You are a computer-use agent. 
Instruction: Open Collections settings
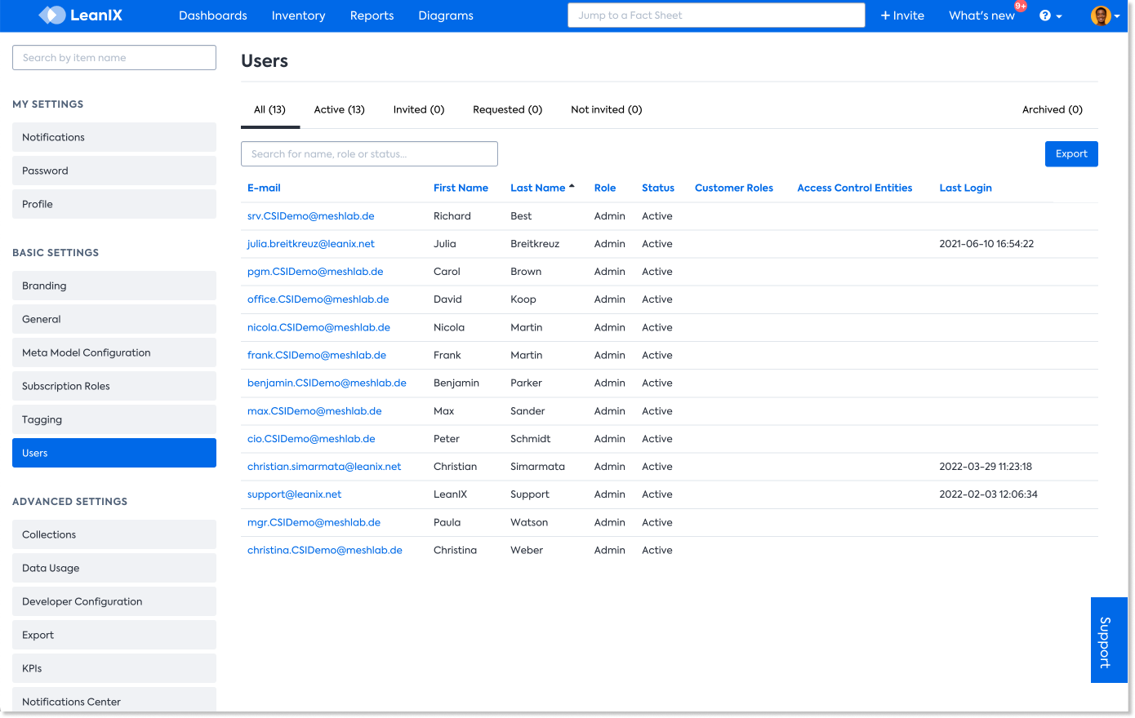114,534
